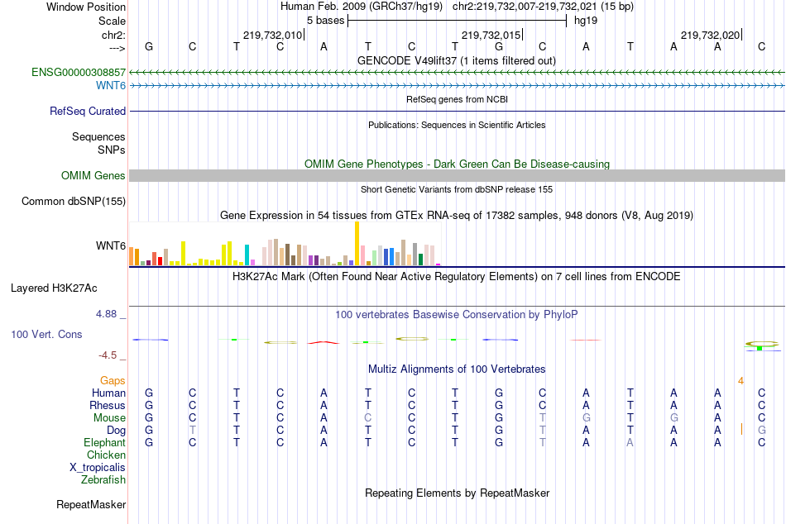Click the Layered H3K27Ac track label
Viewport: 786px width, 524px height.
coord(54,288)
